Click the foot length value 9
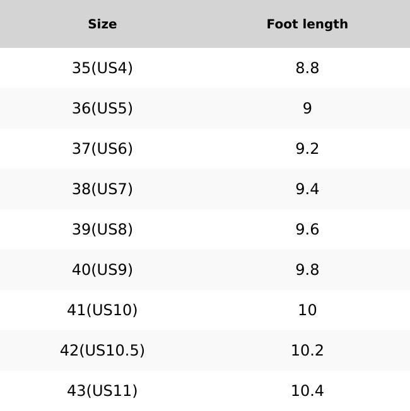The height and width of the screenshot is (411, 410). (307, 108)
